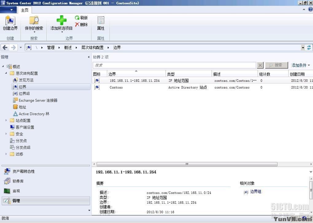The height and width of the screenshot is (223, 313).
Task: Collapse the 概述 tree node
Action: coord(3,66)
